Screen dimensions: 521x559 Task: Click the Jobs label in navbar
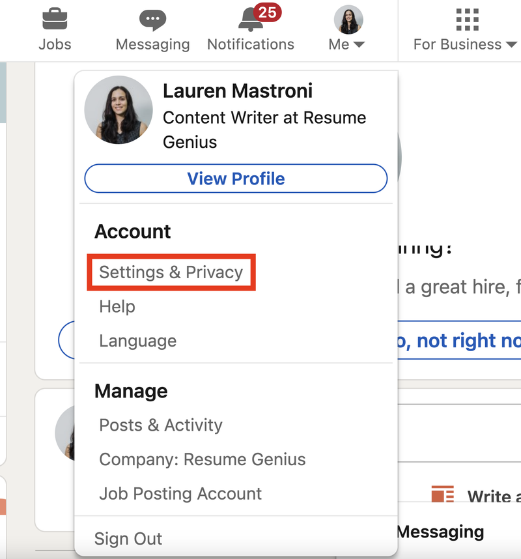pos(55,44)
